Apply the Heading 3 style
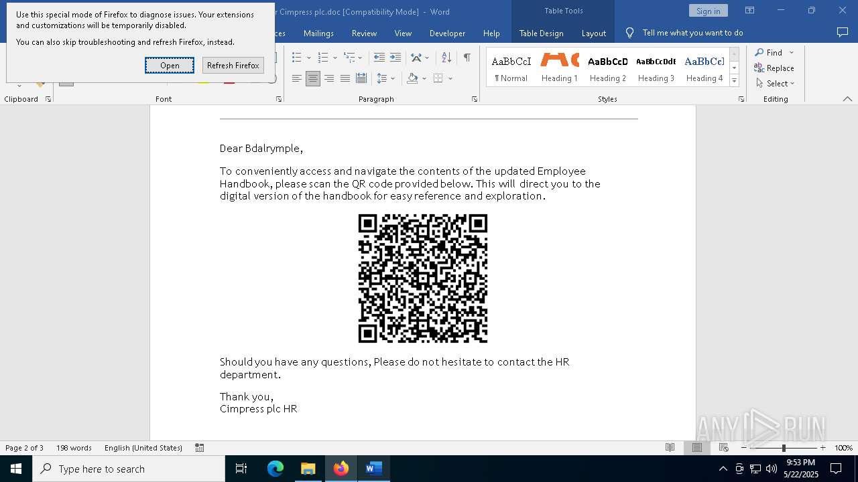Screen dimensions: 858x482 pos(656,68)
